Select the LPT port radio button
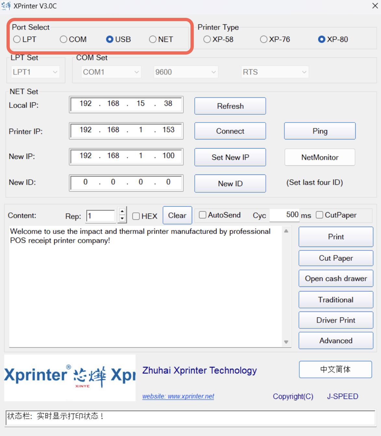This screenshot has height=436, width=381. [17, 39]
